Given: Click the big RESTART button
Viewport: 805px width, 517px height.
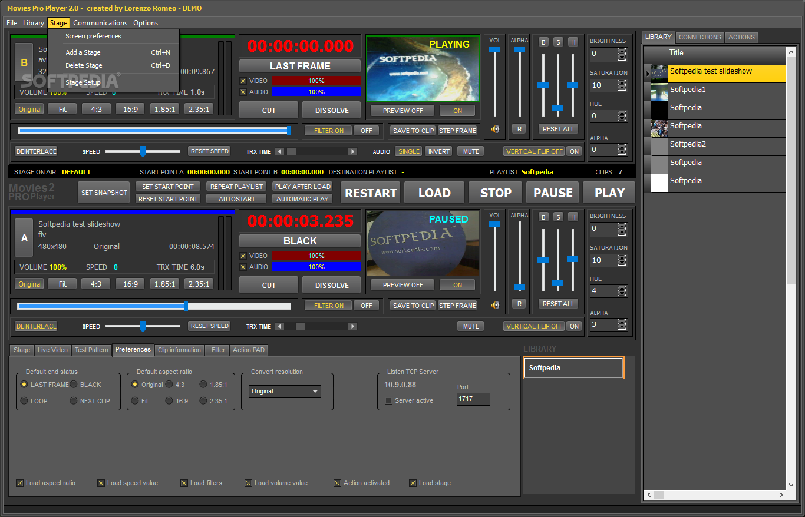Looking at the screenshot, I should pyautogui.click(x=371, y=193).
